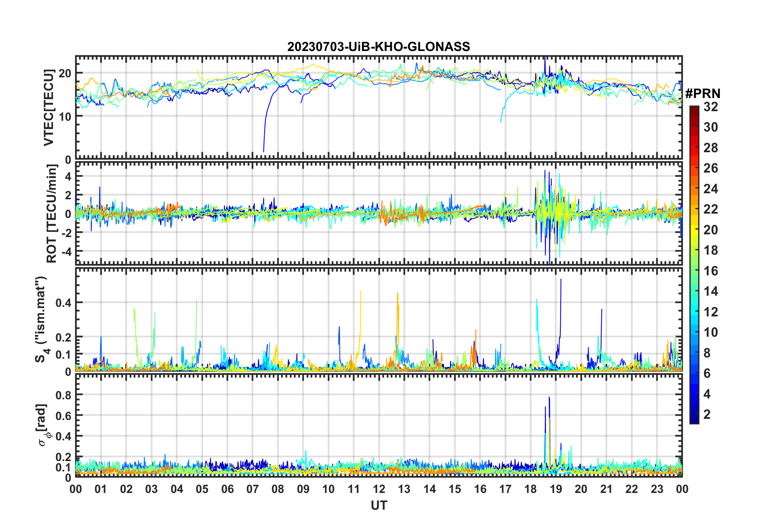
Task: Click the PRN colorbar gradient strip
Action: tap(694, 265)
